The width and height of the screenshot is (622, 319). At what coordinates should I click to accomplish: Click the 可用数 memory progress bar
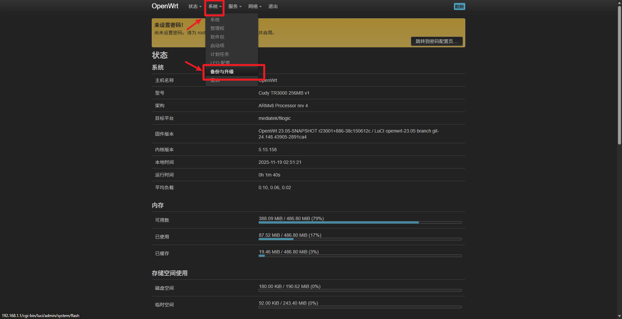(360, 222)
